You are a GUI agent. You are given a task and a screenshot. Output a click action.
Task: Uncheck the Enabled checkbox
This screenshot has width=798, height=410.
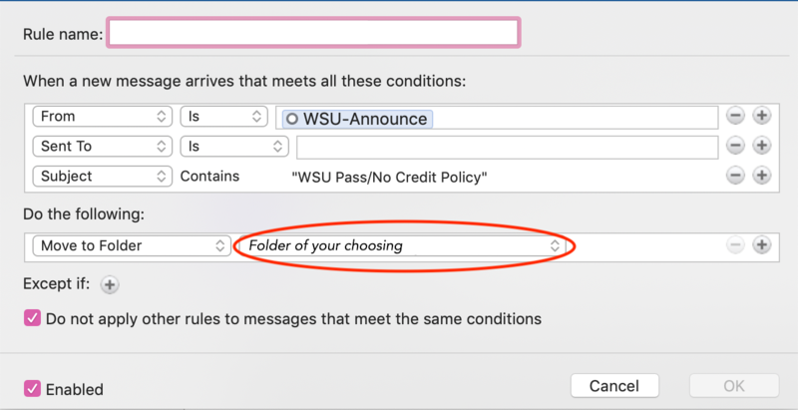click(33, 388)
